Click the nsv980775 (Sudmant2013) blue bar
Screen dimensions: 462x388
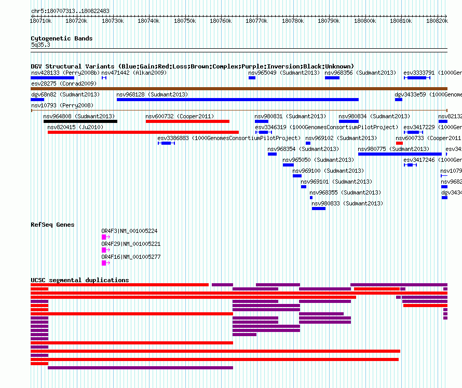pyautogui.click(x=400, y=154)
